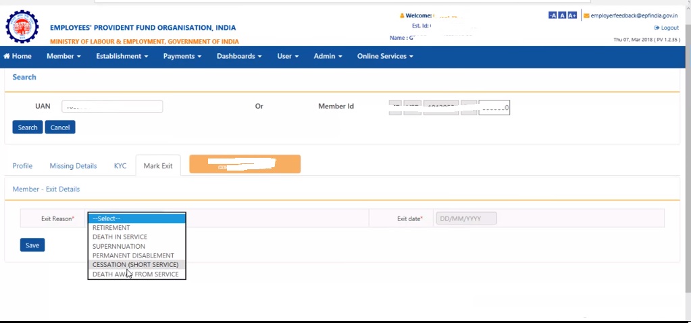Click the EPFO logo emblem
691x323 pixels.
click(x=22, y=26)
